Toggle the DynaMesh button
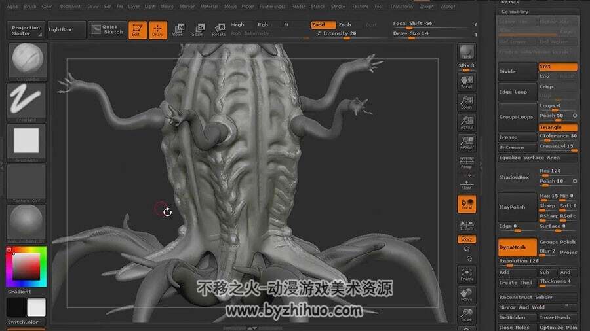 click(x=517, y=247)
